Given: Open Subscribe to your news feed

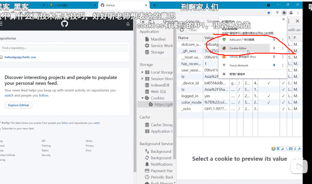Looking at the screenshot, I should (18, 128).
